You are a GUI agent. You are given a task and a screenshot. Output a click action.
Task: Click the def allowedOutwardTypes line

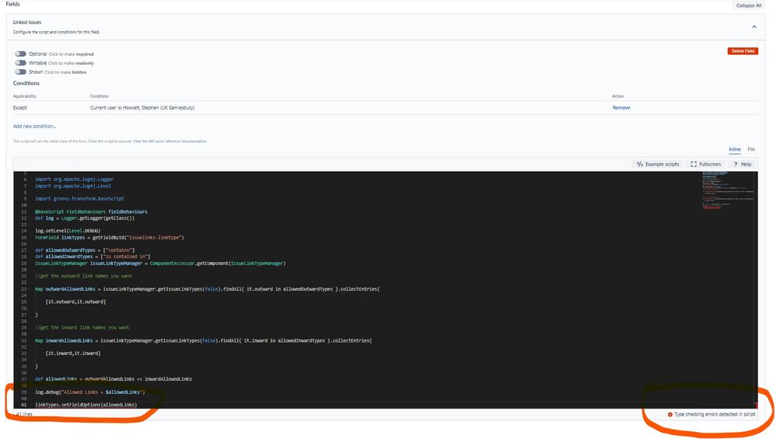[85, 250]
